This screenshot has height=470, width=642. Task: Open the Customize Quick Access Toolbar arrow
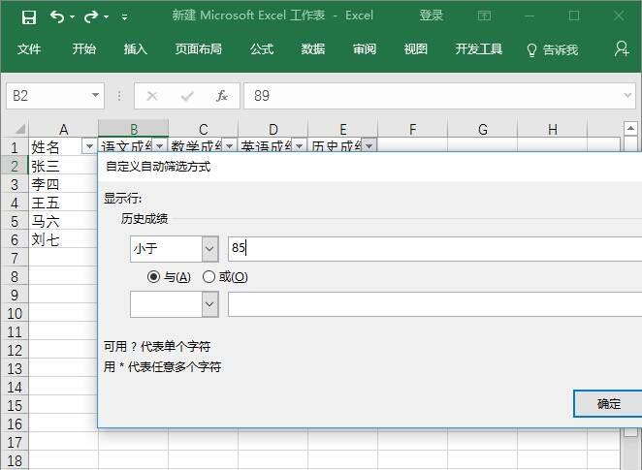click(124, 17)
